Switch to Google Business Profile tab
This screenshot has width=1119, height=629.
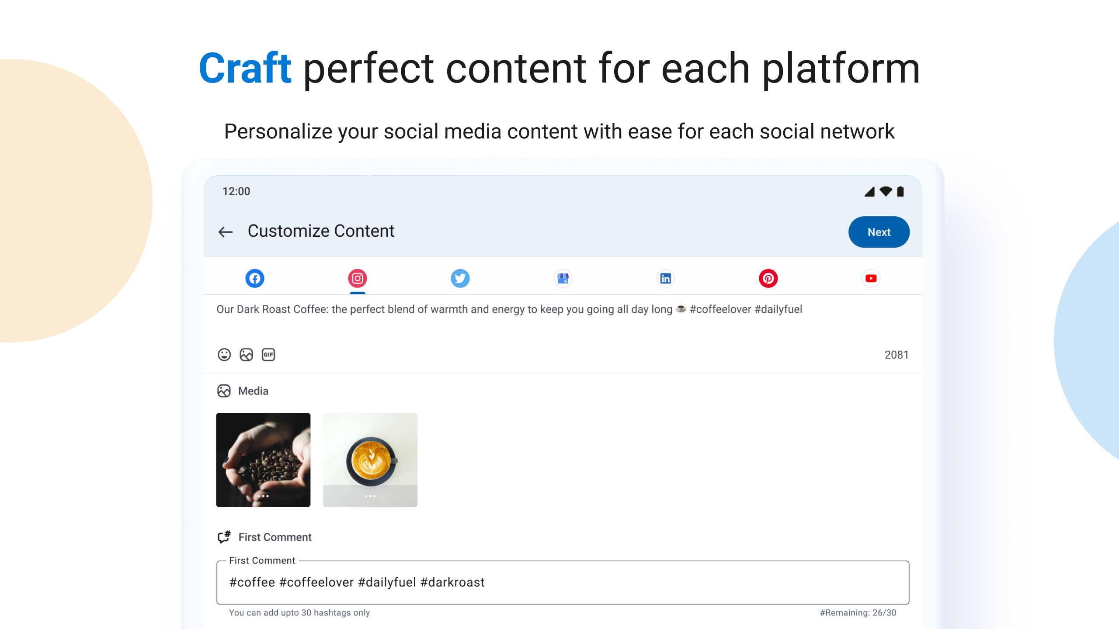coord(563,278)
